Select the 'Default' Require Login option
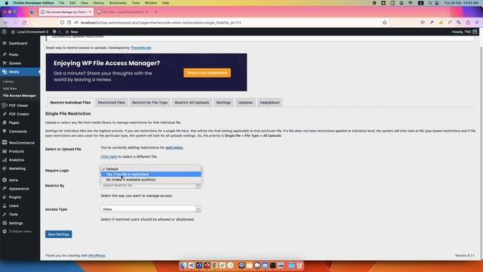483x272 pixels. [x=151, y=169]
